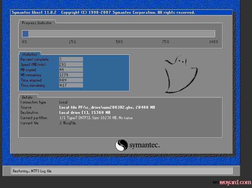Click the status bar Restoring NTFS Log file
252x188 pixels.
pyautogui.click(x=122, y=171)
